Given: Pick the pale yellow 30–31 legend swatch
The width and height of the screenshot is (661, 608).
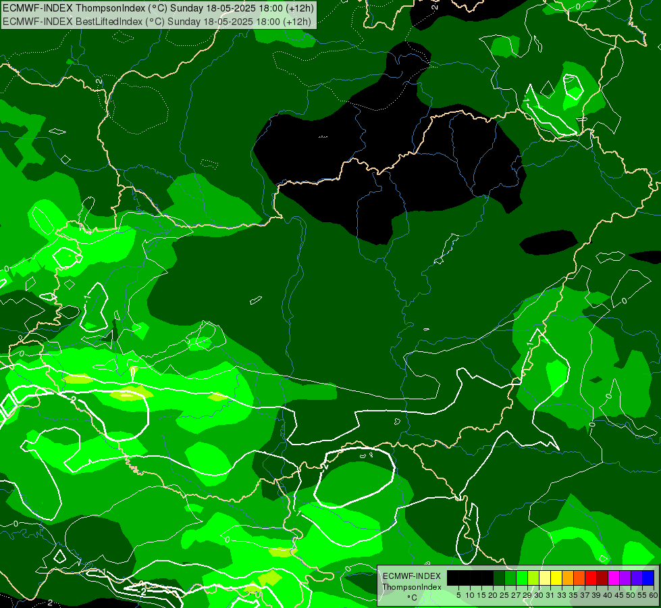Looking at the screenshot, I should (x=545, y=578).
